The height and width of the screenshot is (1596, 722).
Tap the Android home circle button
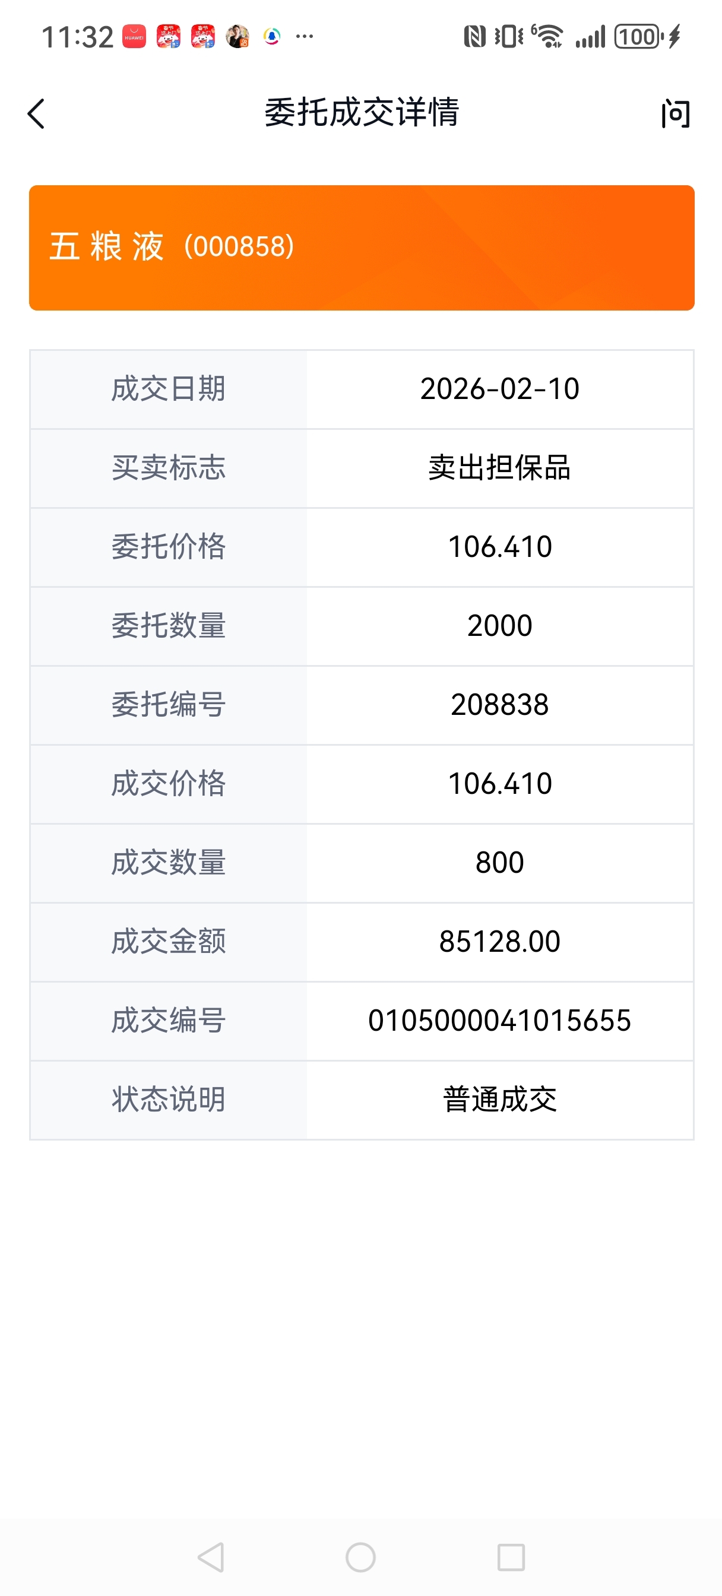click(x=360, y=1557)
